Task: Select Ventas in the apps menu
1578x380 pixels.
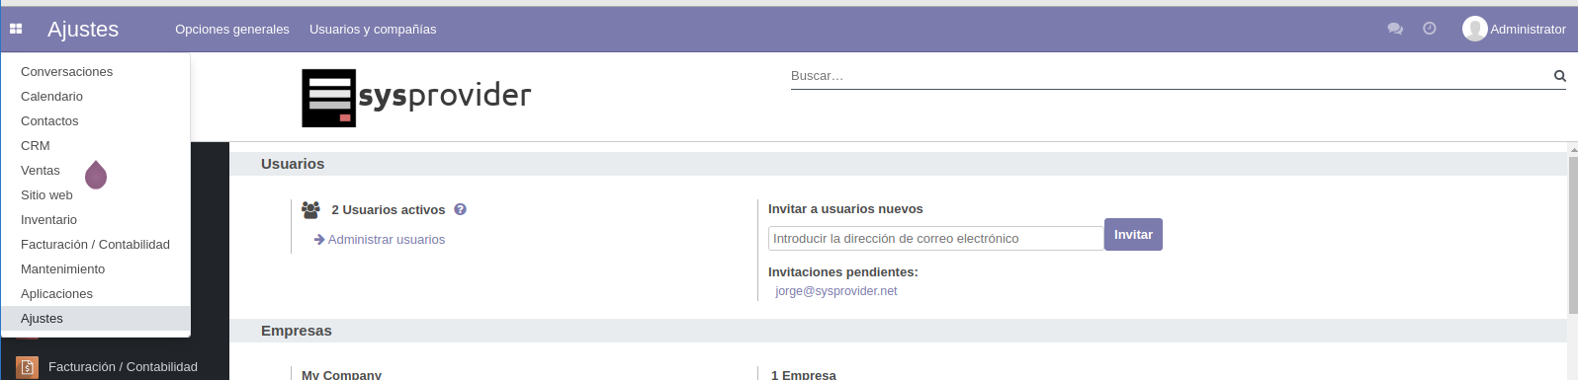Action: pos(96,170)
